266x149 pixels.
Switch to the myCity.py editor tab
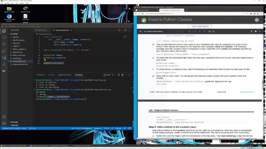click(42, 30)
